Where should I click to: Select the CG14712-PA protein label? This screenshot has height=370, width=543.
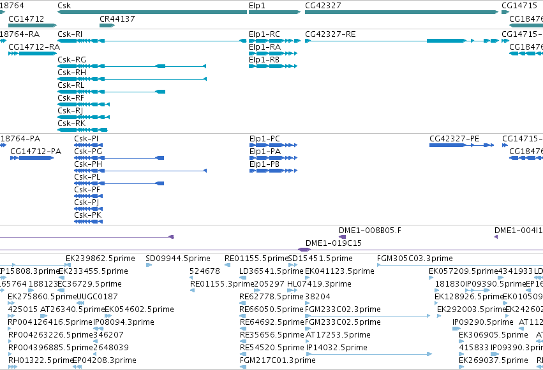(36, 152)
